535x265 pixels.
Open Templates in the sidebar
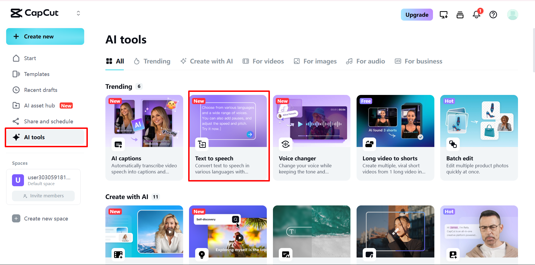[x=45, y=74]
